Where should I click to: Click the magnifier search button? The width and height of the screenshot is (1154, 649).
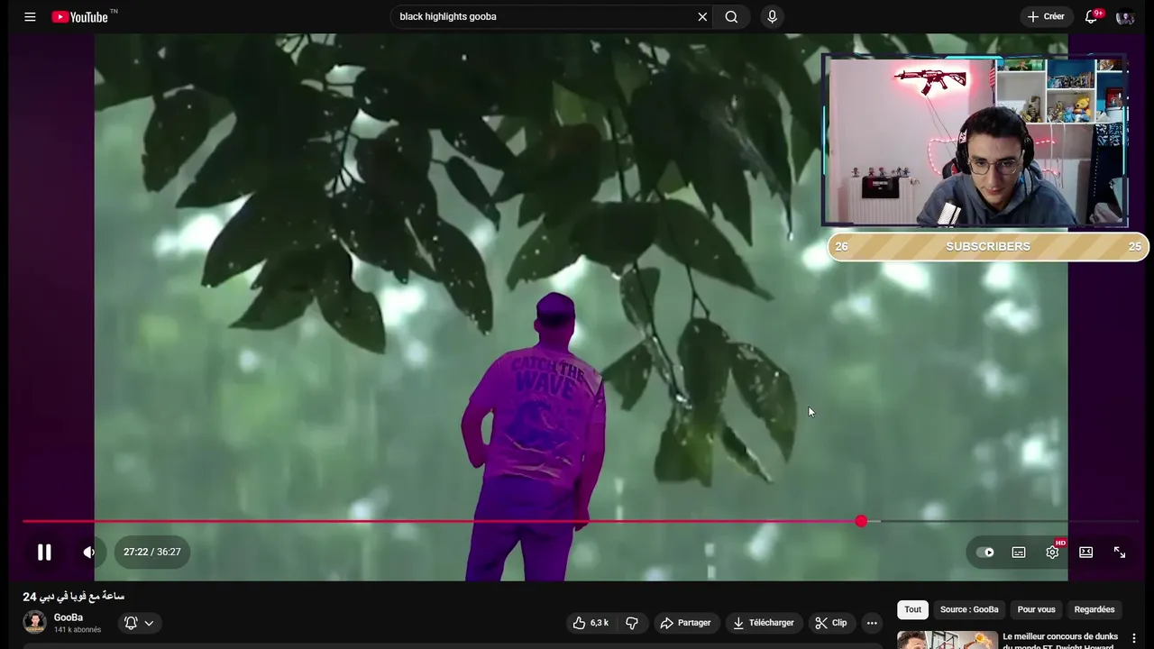click(731, 16)
